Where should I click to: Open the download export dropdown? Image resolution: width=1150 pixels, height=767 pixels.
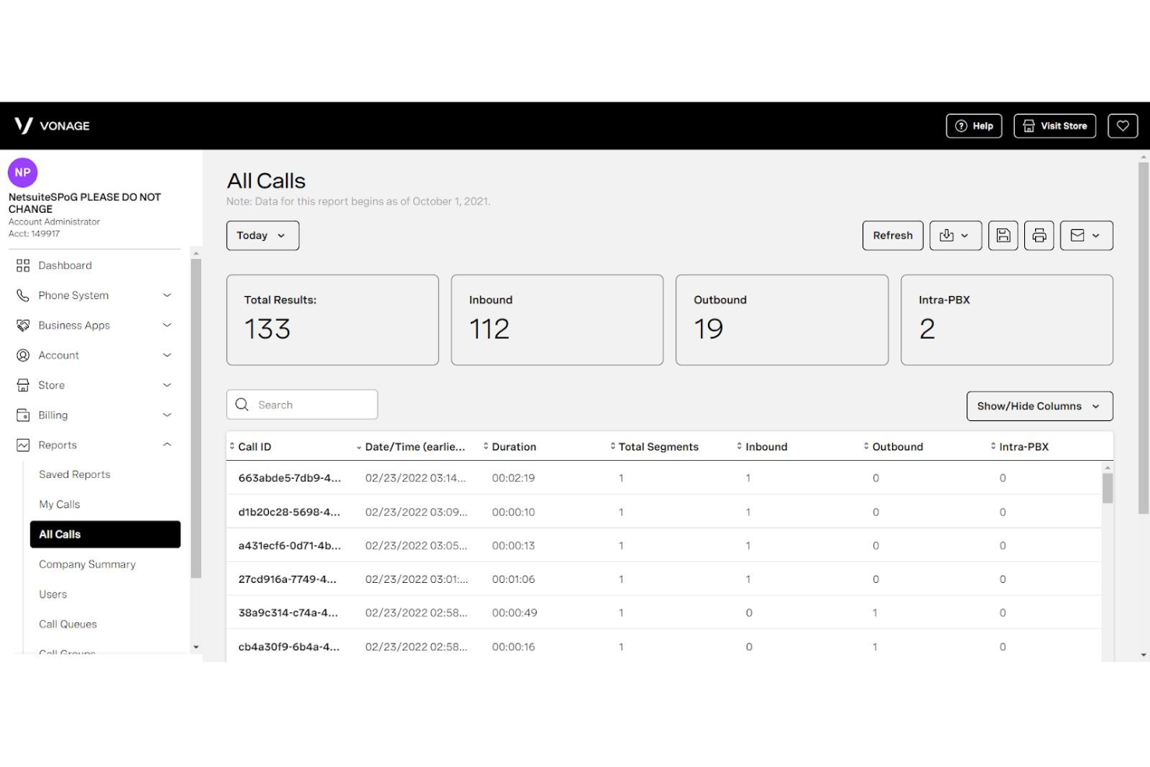pos(955,235)
